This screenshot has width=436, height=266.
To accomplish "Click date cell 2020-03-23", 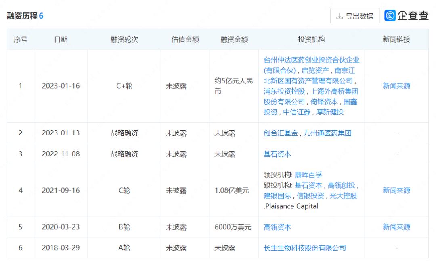I will [x=61, y=227].
